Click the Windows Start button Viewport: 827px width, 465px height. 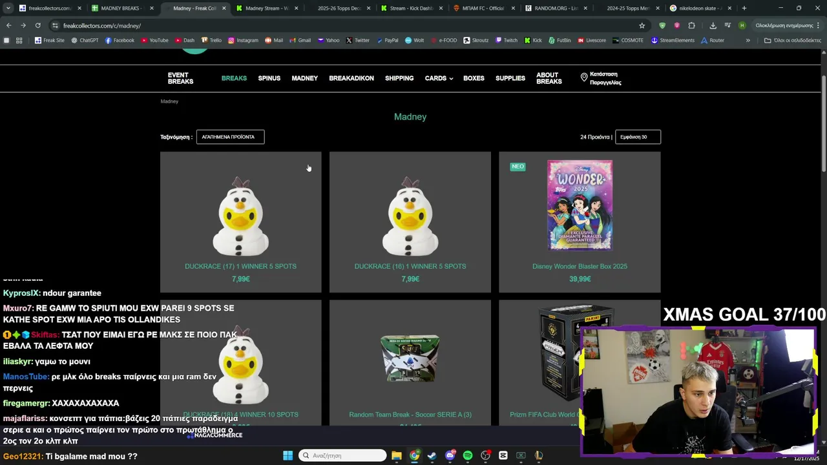pyautogui.click(x=288, y=455)
